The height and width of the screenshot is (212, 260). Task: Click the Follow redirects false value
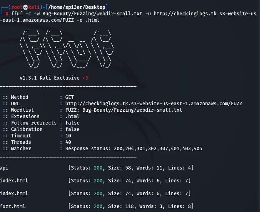coord(72,123)
